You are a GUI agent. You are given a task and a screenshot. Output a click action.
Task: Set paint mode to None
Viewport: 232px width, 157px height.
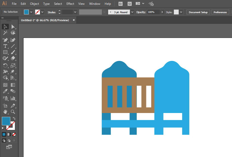[14, 134]
